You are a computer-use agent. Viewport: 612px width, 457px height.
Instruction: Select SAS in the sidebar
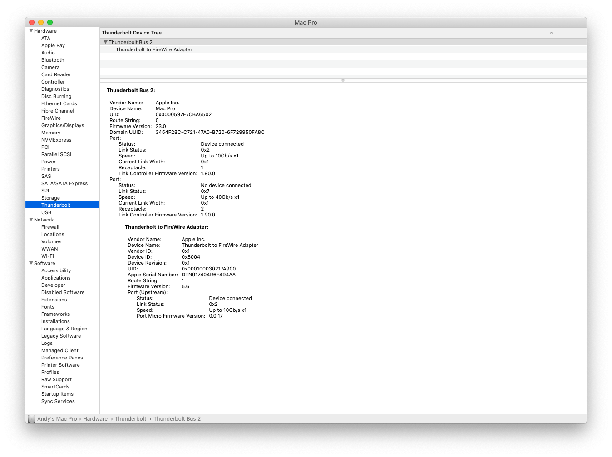pyautogui.click(x=46, y=176)
